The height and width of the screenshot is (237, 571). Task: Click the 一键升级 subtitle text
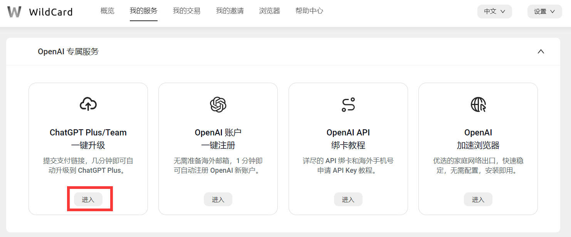(x=88, y=145)
